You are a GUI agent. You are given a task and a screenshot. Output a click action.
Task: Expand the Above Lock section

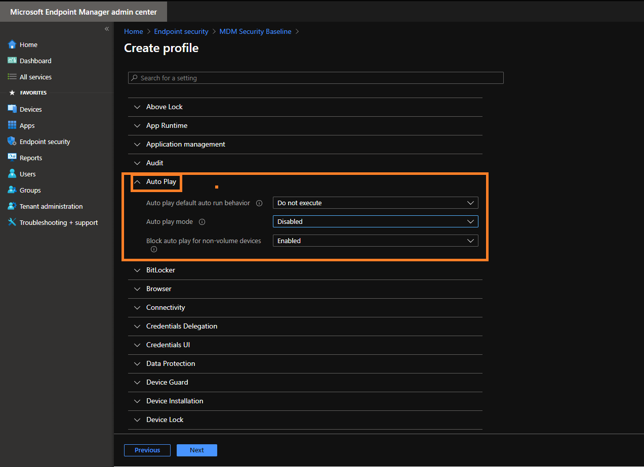305,107
